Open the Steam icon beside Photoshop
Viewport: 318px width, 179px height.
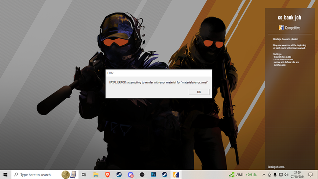point(164,175)
